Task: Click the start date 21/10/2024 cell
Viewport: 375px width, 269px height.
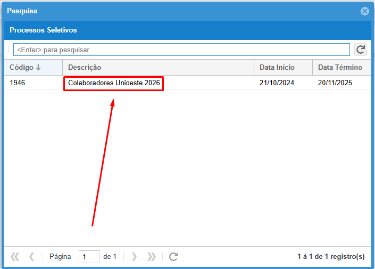Action: [x=277, y=83]
